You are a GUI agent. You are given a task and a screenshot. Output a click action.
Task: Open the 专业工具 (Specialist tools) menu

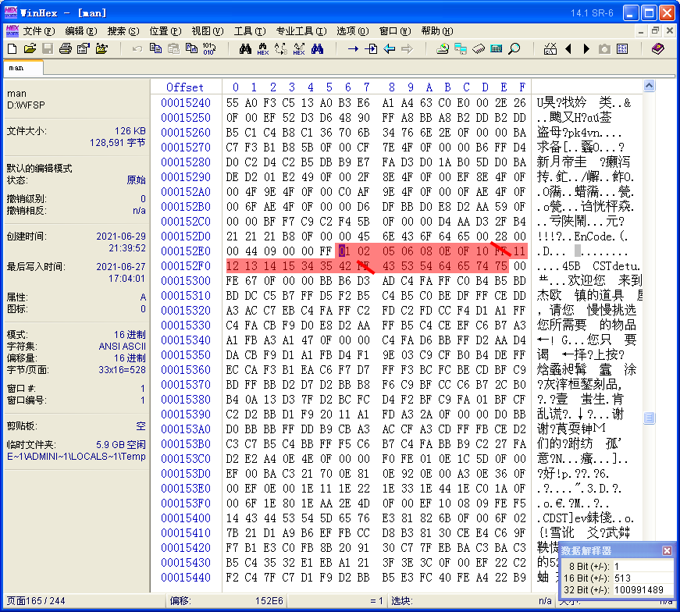coord(300,31)
